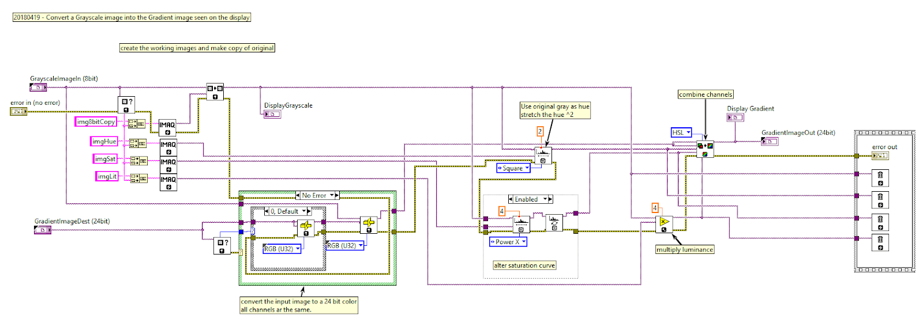Click the imgHue string constant
The width and height of the screenshot is (923, 319).
tap(104, 142)
